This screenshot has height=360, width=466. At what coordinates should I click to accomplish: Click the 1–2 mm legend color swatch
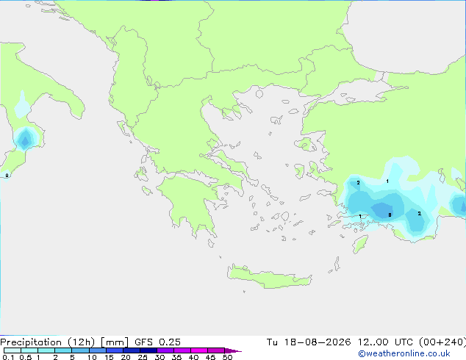click(x=46, y=350)
